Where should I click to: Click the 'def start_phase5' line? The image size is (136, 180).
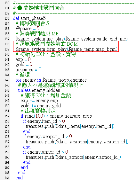pos(29,18)
